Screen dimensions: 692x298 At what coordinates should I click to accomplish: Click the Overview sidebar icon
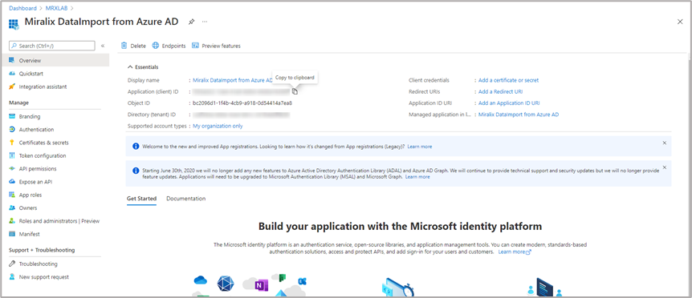[x=12, y=60]
